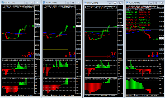Expand one-click trading arrow on GBPNZD chart
Viewport: 165px width, 98px height.
coord(3,6)
